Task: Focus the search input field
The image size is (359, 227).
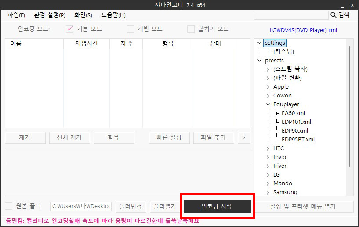Action: [291, 15]
